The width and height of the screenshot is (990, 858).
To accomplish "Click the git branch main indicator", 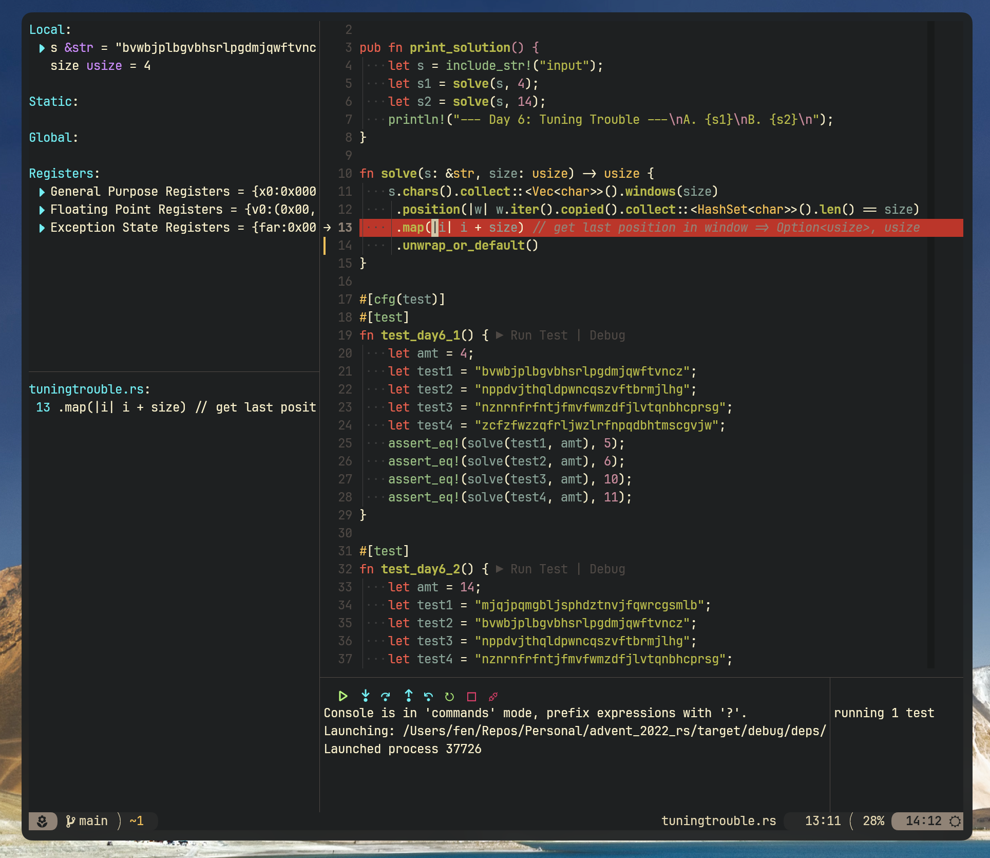I will 87,821.
